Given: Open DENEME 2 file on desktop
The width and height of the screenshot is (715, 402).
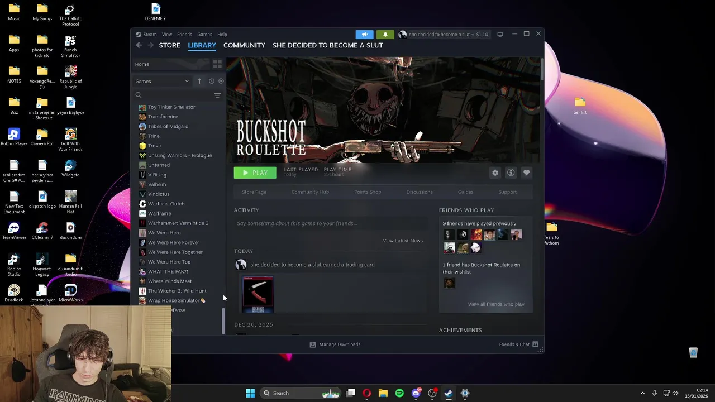Looking at the screenshot, I should tap(155, 12).
